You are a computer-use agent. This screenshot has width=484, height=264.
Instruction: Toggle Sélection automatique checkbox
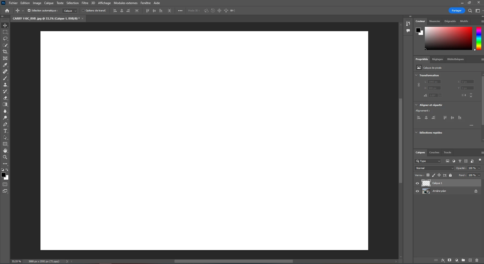click(29, 11)
